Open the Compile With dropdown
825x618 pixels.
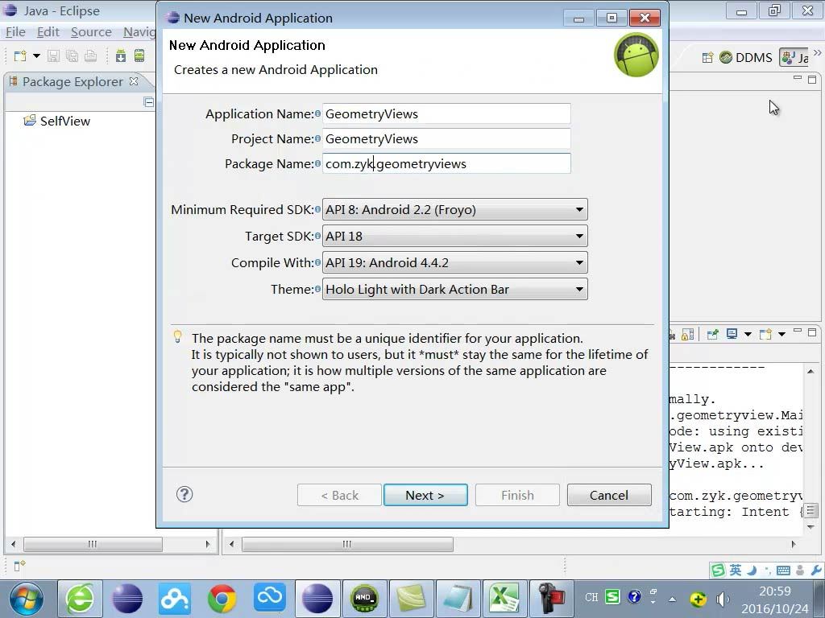click(454, 263)
